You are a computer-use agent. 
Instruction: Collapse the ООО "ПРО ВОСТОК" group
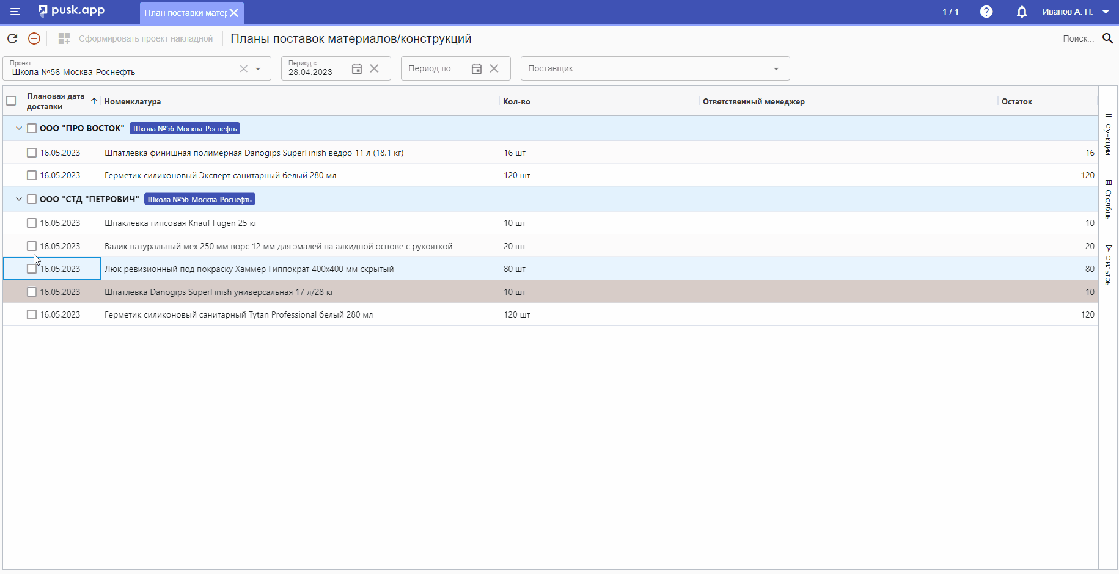click(19, 128)
